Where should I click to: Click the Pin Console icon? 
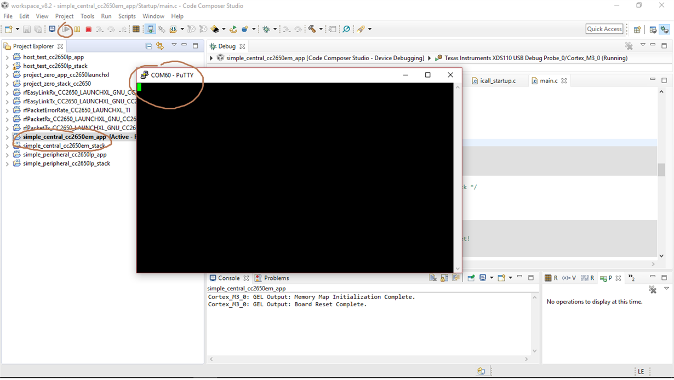pos(471,278)
